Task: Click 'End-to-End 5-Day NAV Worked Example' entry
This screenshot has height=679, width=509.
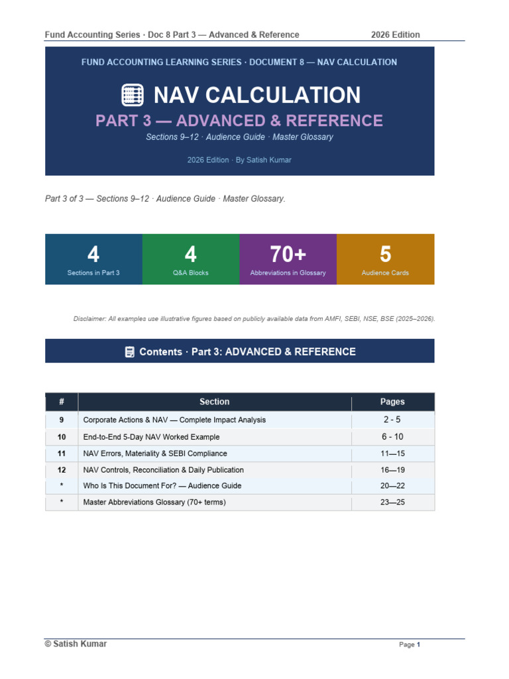Action: tap(152, 437)
